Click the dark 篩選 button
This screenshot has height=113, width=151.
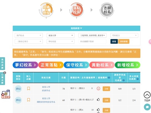(114, 41)
